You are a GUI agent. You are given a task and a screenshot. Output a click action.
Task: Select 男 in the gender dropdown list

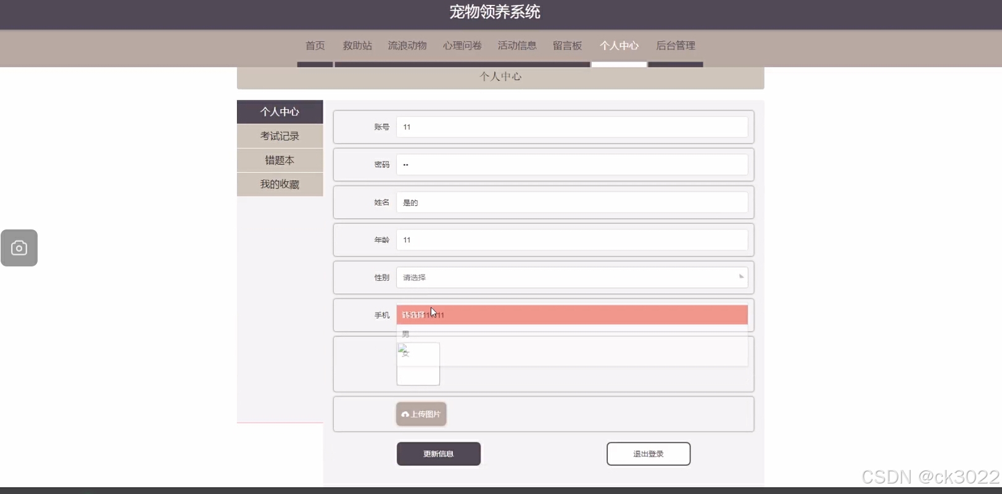[x=572, y=334]
